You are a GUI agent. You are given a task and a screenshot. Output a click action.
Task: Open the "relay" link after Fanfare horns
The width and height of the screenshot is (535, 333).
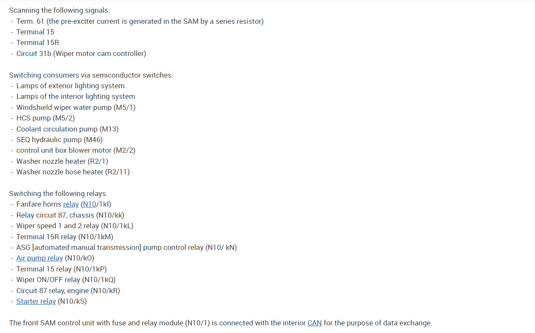[71, 204]
